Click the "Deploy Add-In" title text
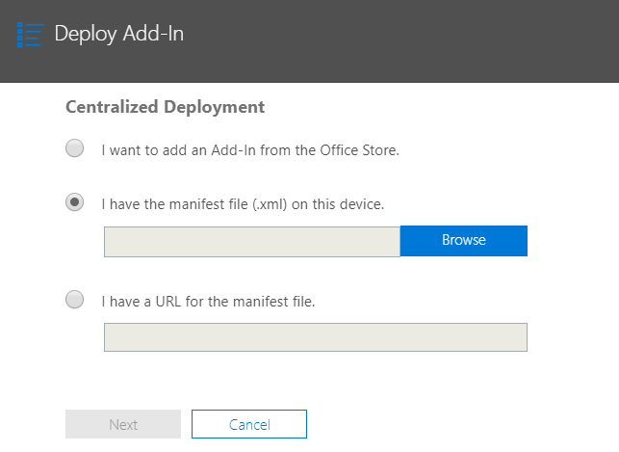The image size is (619, 452). [x=118, y=34]
